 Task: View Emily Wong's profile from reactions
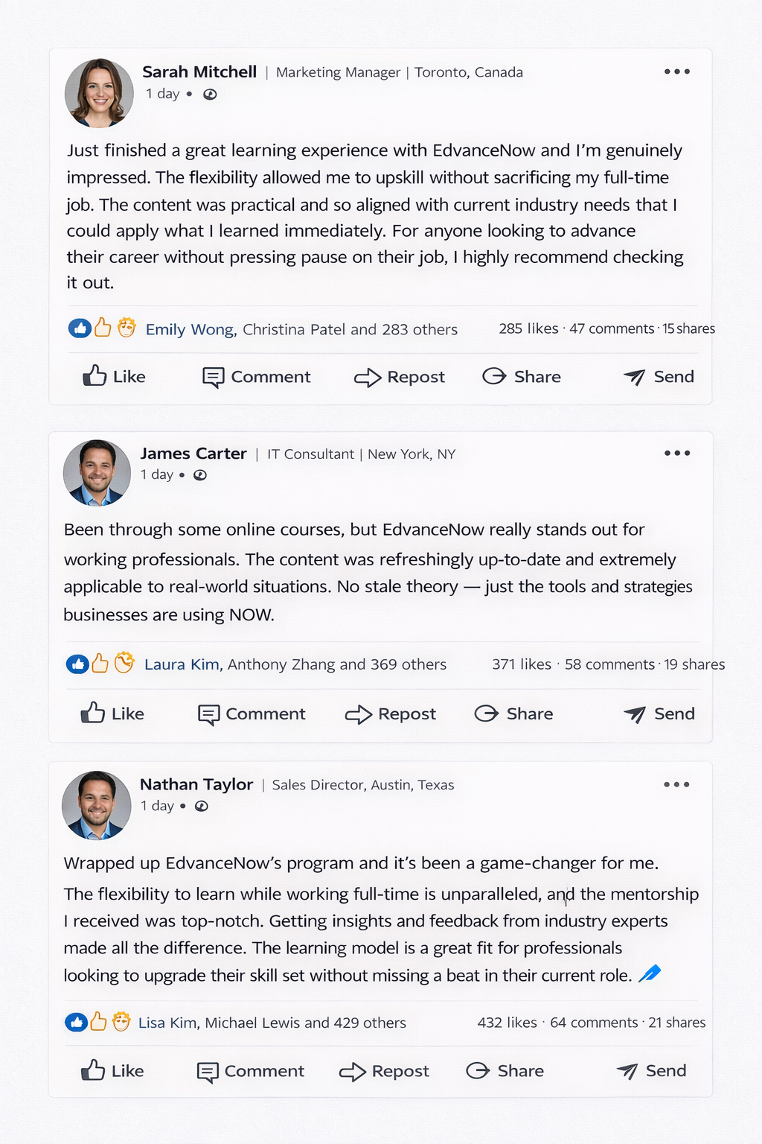(190, 329)
